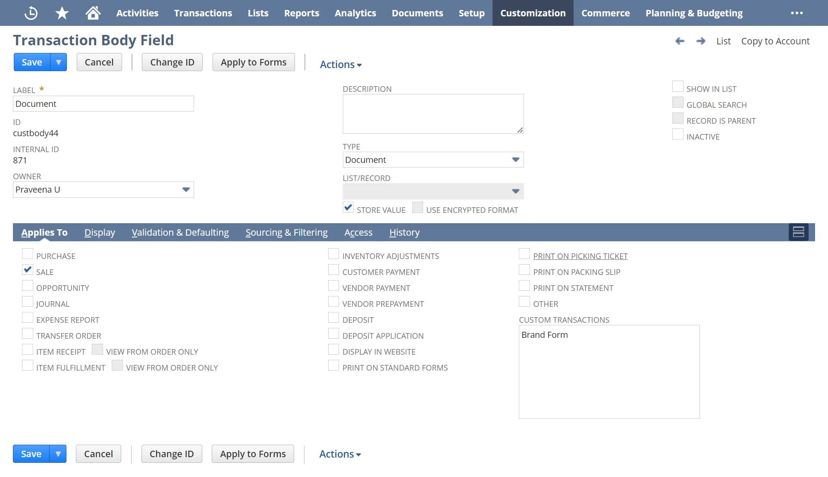Switch to Validation & Defaulting subtab
The height and width of the screenshot is (477, 828).
coord(180,232)
